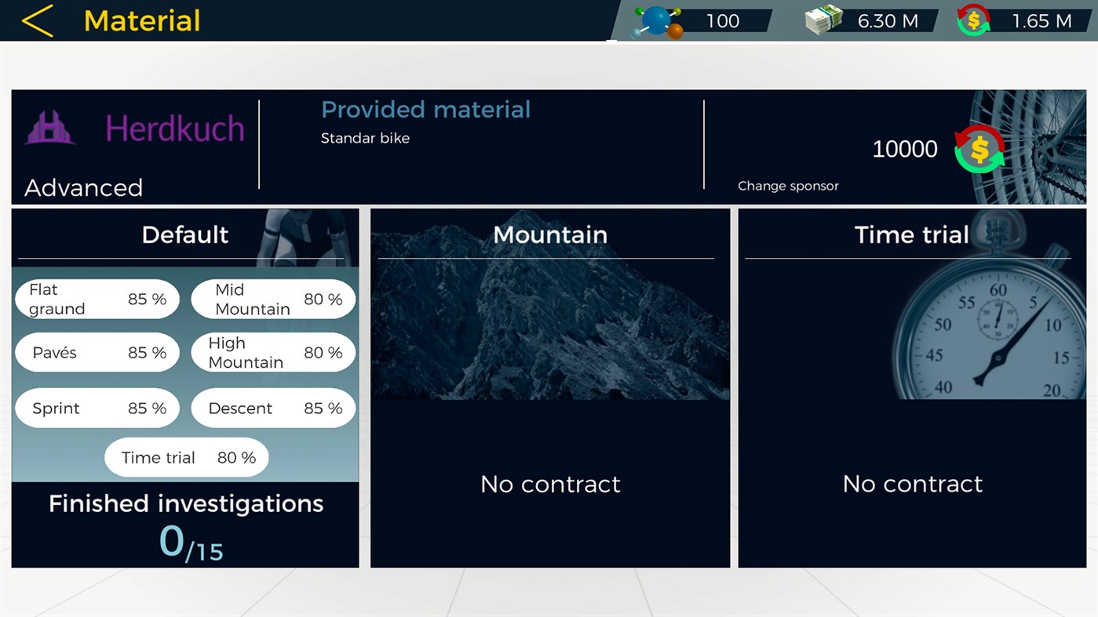Click the 6.30 M money balance

click(x=888, y=21)
